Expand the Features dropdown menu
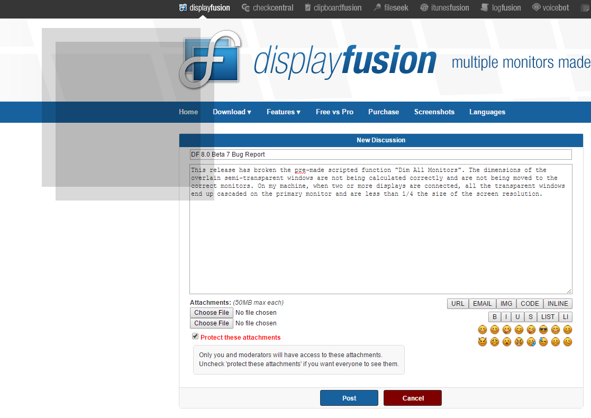This screenshot has height=418, width=591. (x=283, y=112)
